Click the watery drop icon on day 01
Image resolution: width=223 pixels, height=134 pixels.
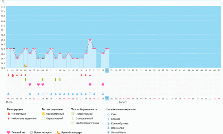click(x=8, y=94)
